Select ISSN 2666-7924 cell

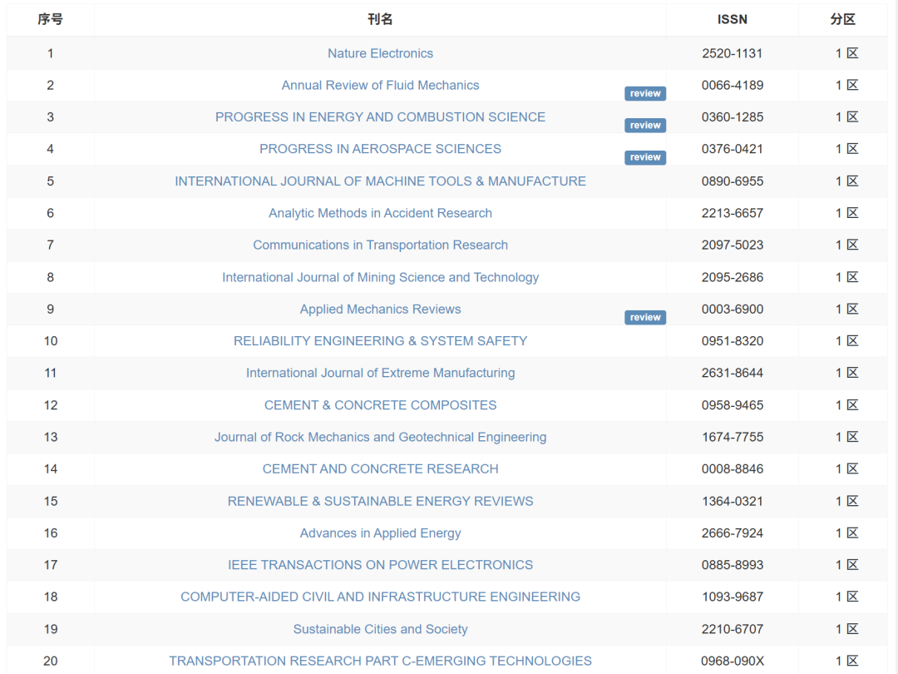(733, 533)
